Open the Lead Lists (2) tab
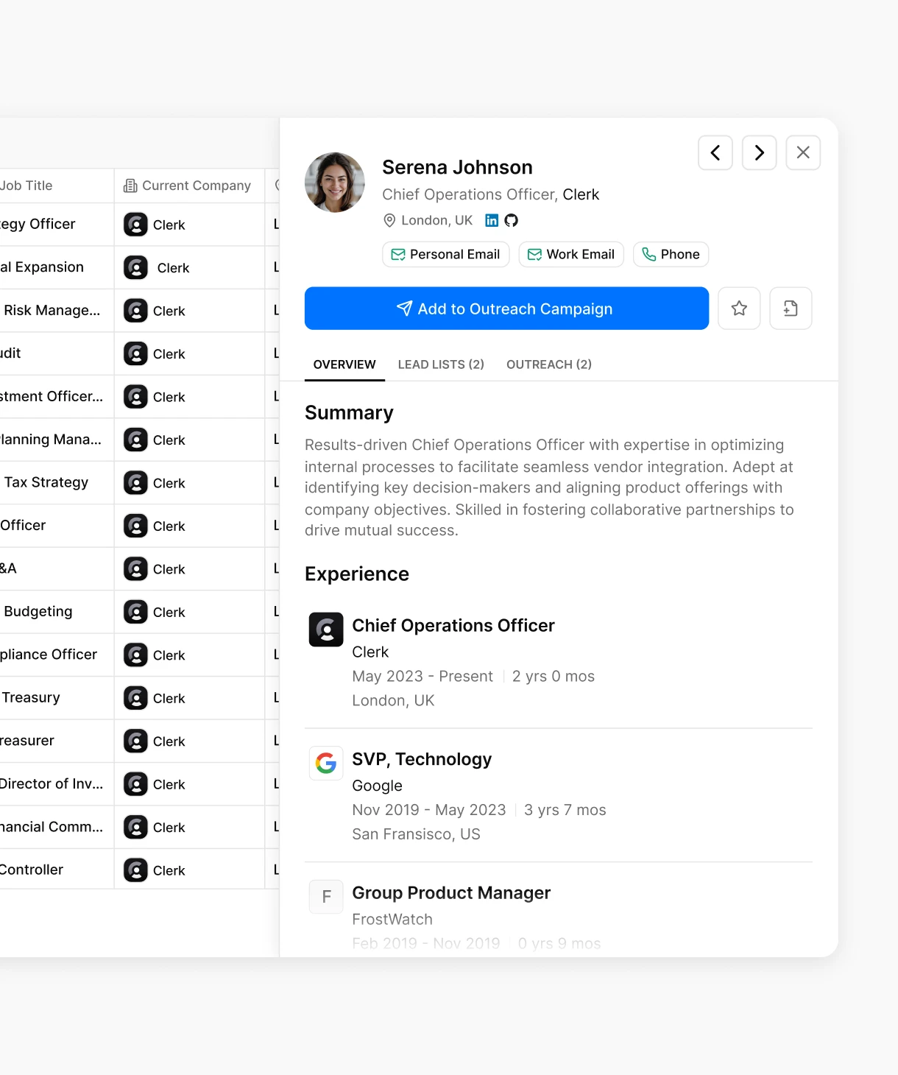The width and height of the screenshot is (898, 1075). [441, 364]
